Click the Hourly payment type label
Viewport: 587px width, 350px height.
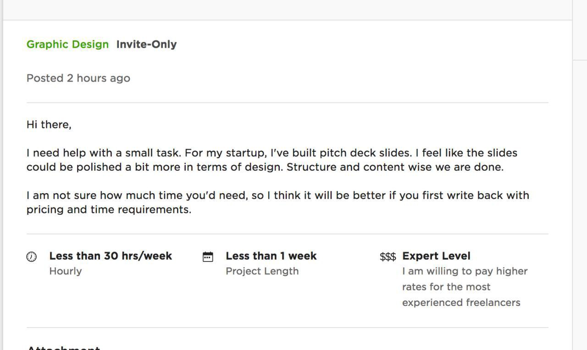click(x=66, y=271)
